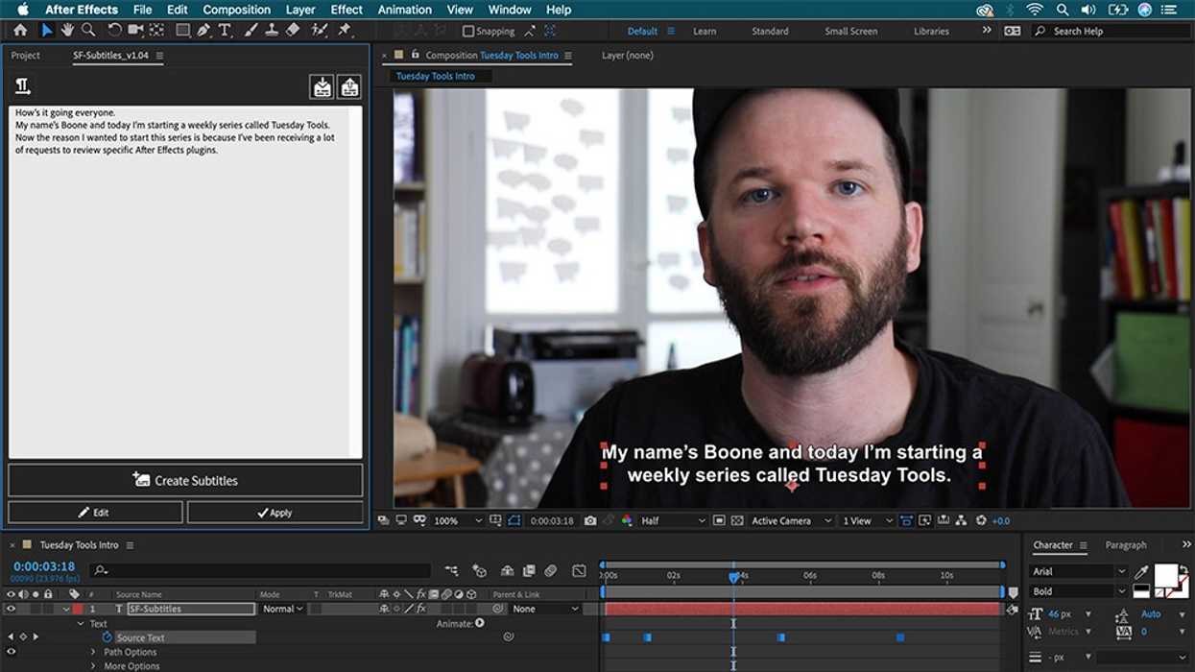Image resolution: width=1195 pixels, height=672 pixels.
Task: Select the Pan Behind anchor point tool
Action: pyautogui.click(x=156, y=31)
